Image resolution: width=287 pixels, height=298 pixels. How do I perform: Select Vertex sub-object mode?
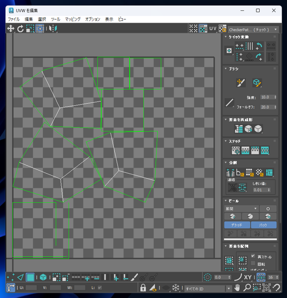pos(11,277)
